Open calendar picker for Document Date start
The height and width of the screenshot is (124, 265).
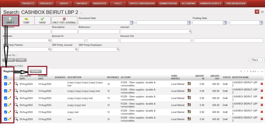131,23
